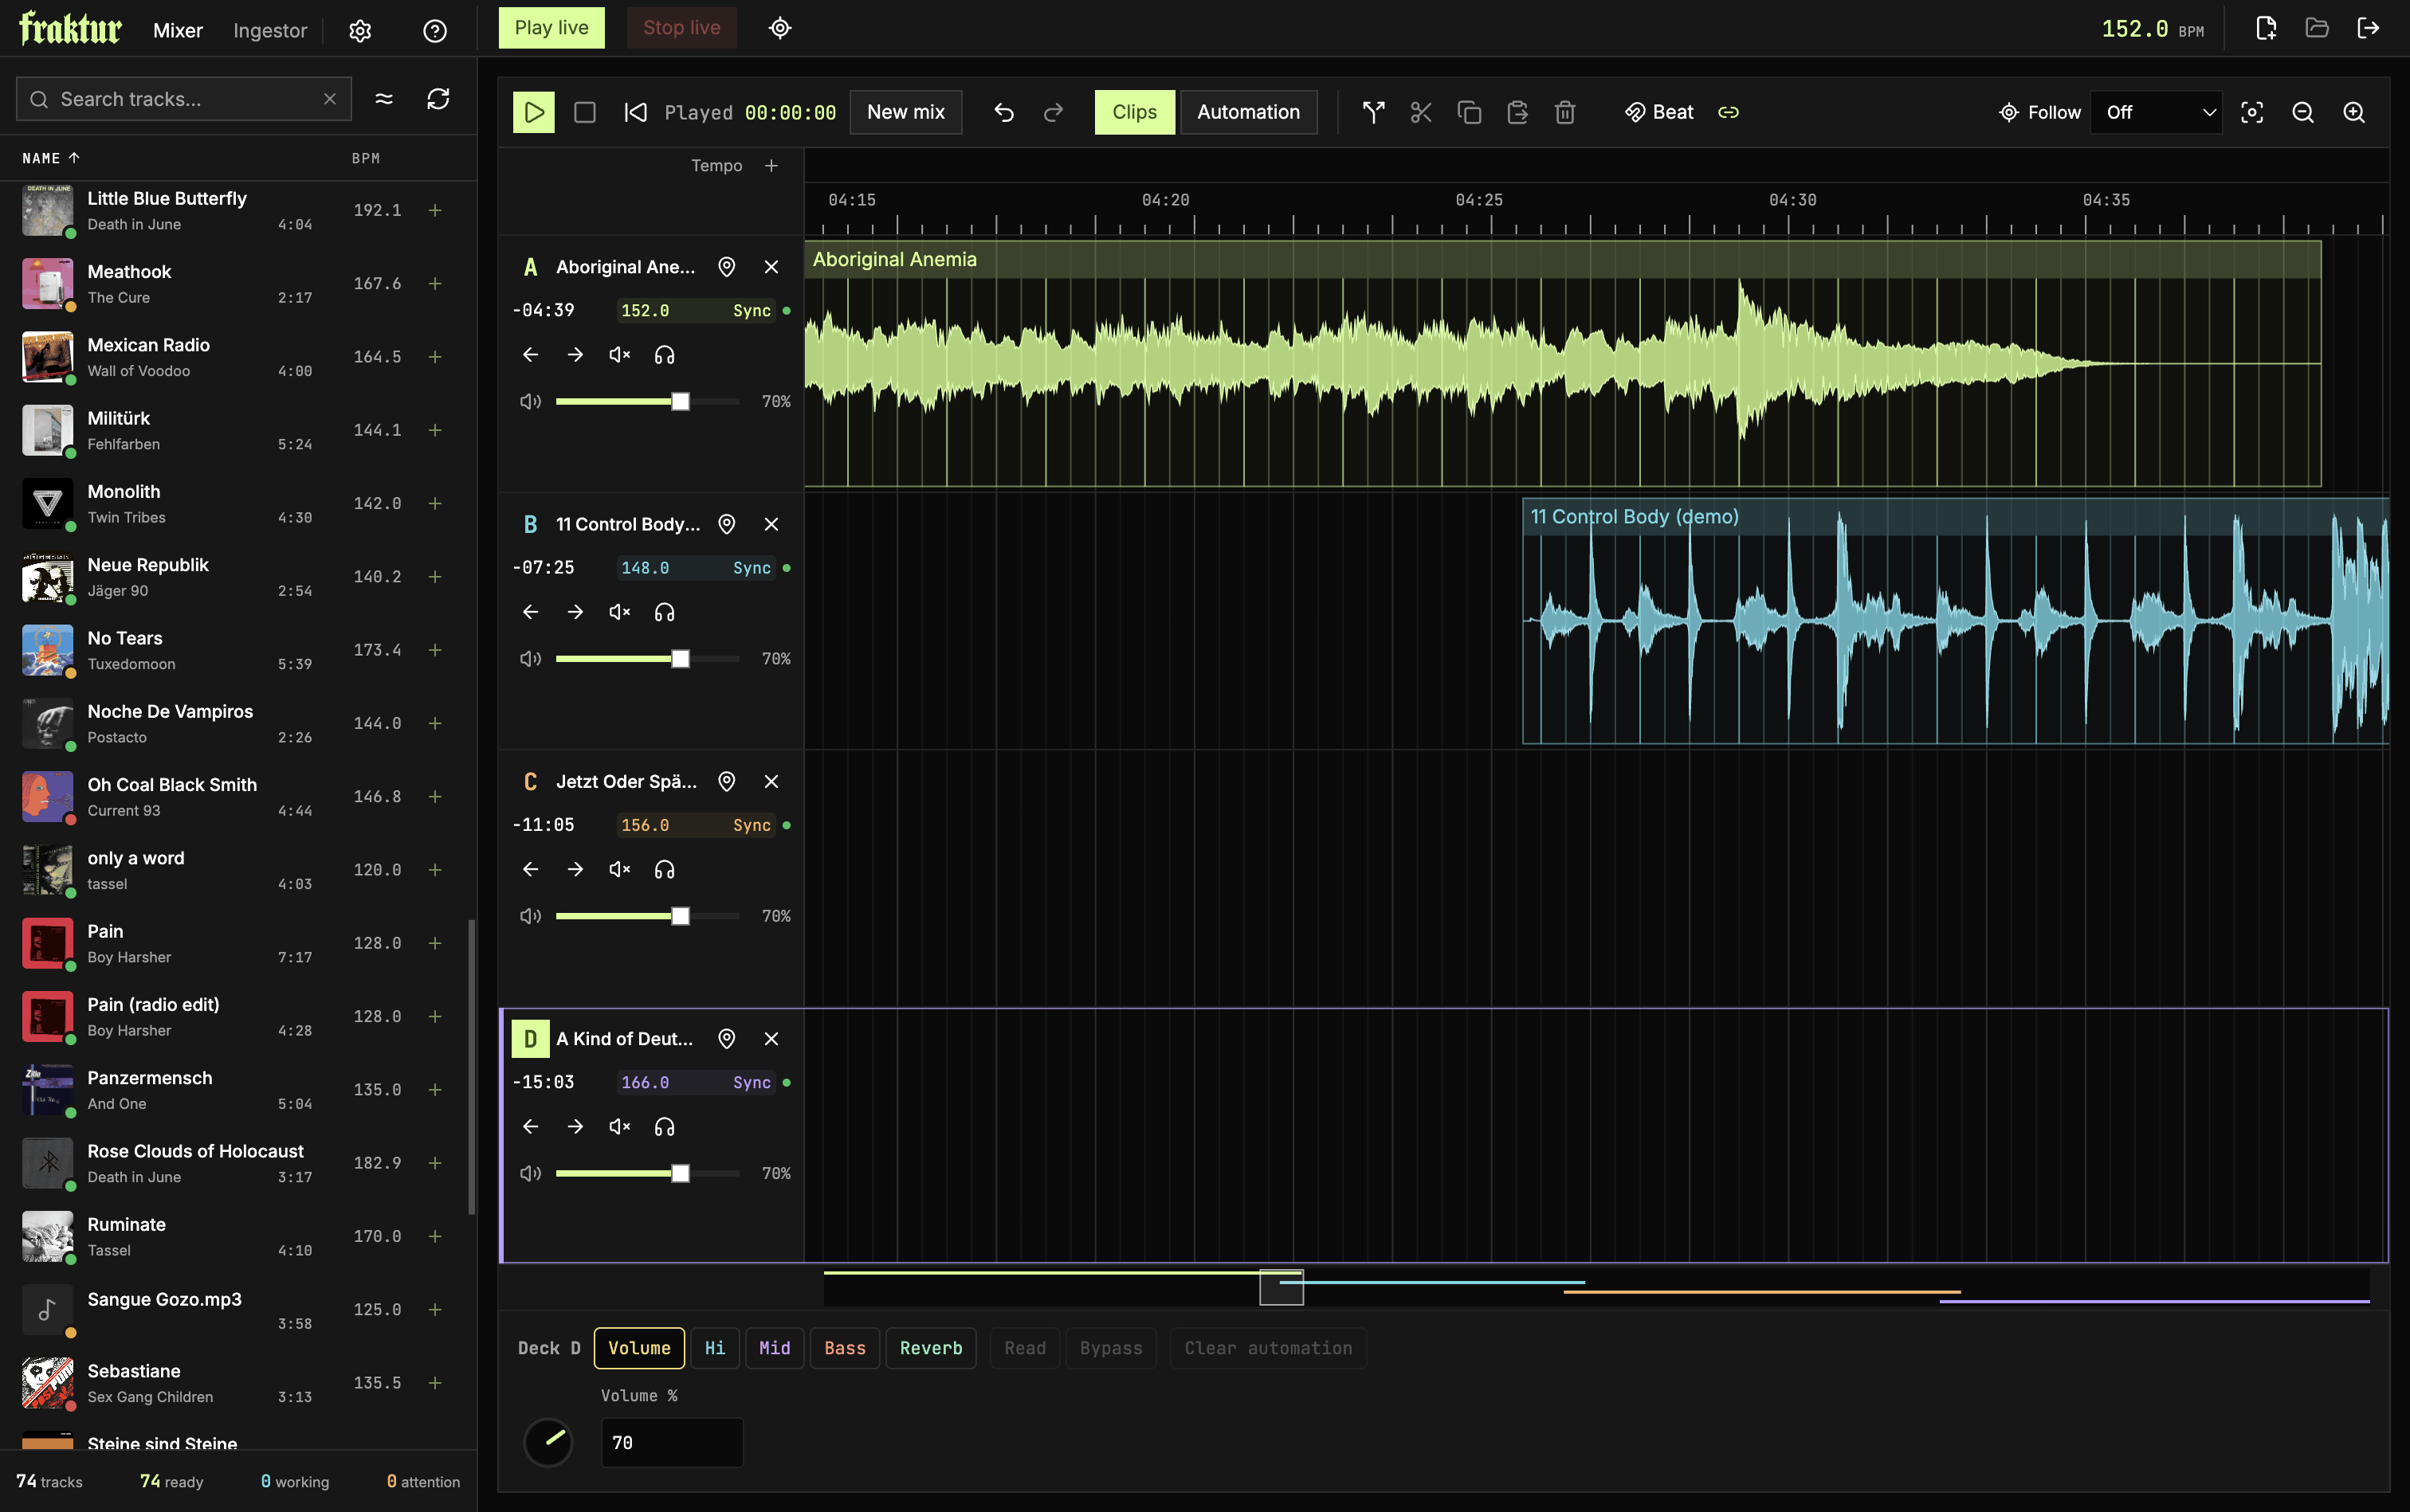The image size is (2410, 1512).
Task: Click the live target crosshair icon
Action: (x=780, y=28)
